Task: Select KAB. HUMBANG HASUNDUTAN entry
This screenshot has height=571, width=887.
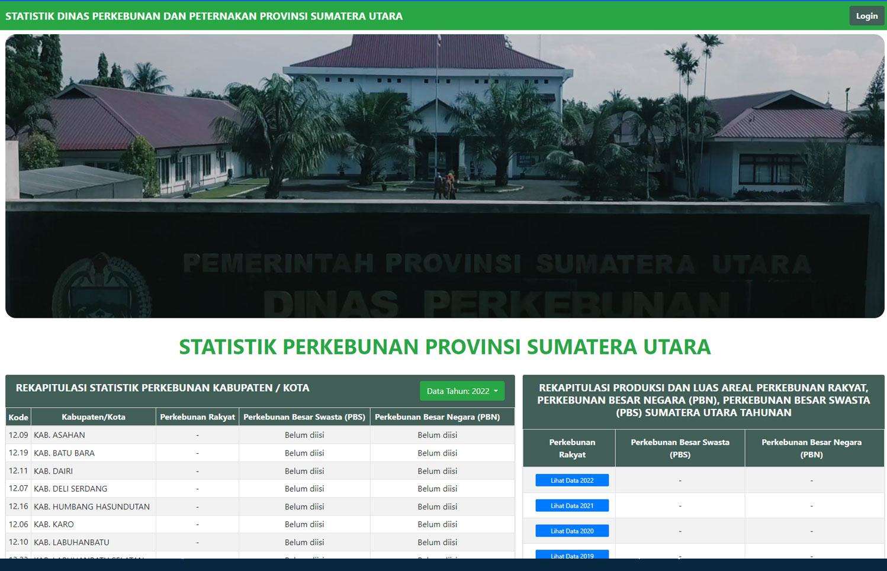Action: pos(92,507)
